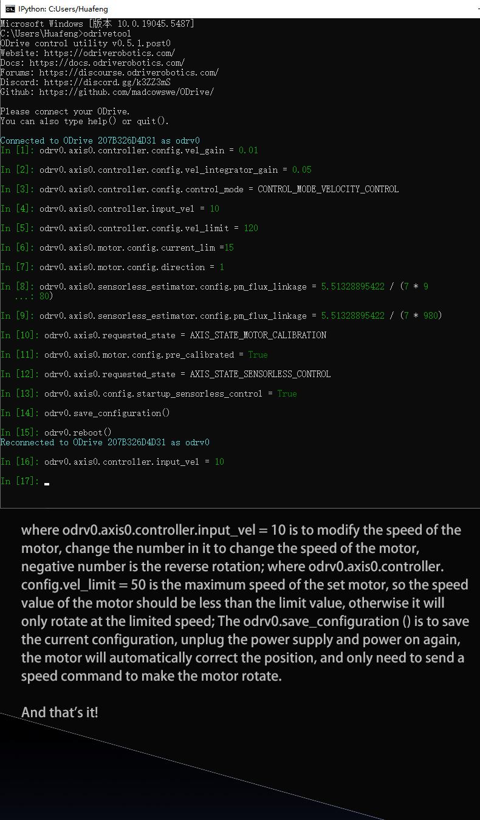Click the 'Connected to ODrive 207B326D4D31' line
The height and width of the screenshot is (820, 480).
coord(100,141)
